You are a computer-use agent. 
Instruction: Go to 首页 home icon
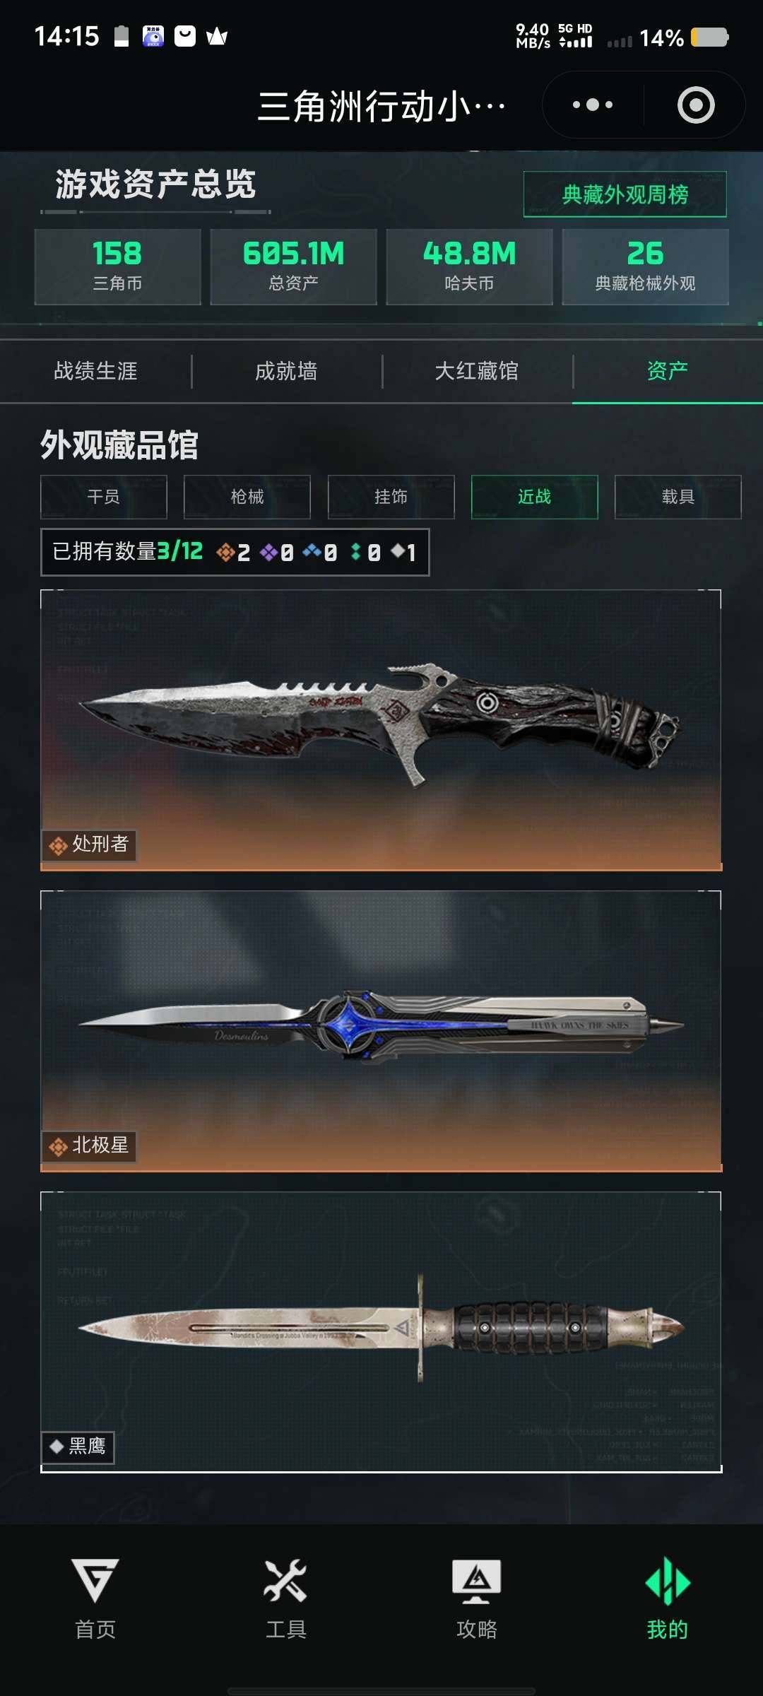[x=95, y=1580]
